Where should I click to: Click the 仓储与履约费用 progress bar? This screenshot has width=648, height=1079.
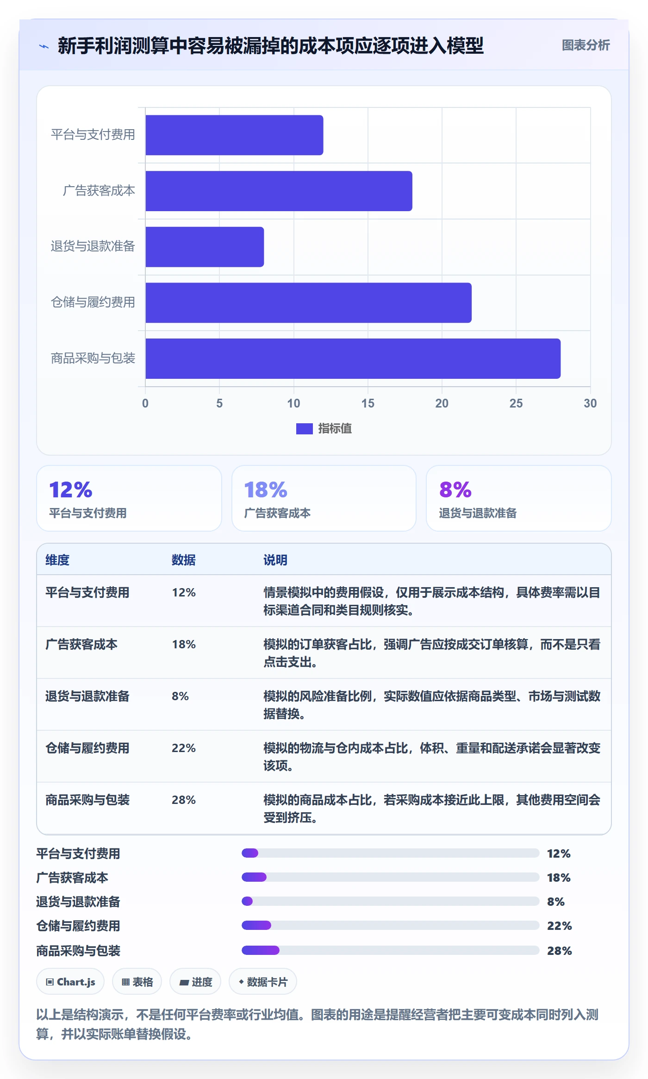coord(391,925)
